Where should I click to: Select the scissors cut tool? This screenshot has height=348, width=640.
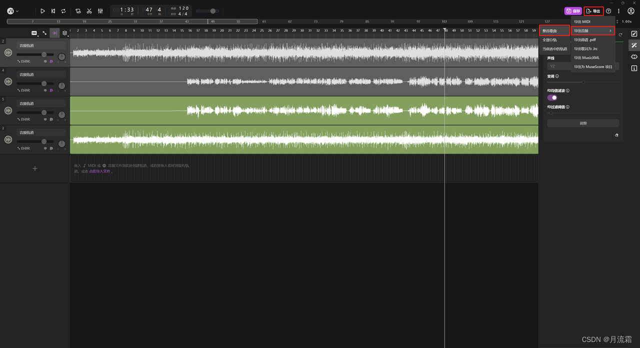[89, 11]
